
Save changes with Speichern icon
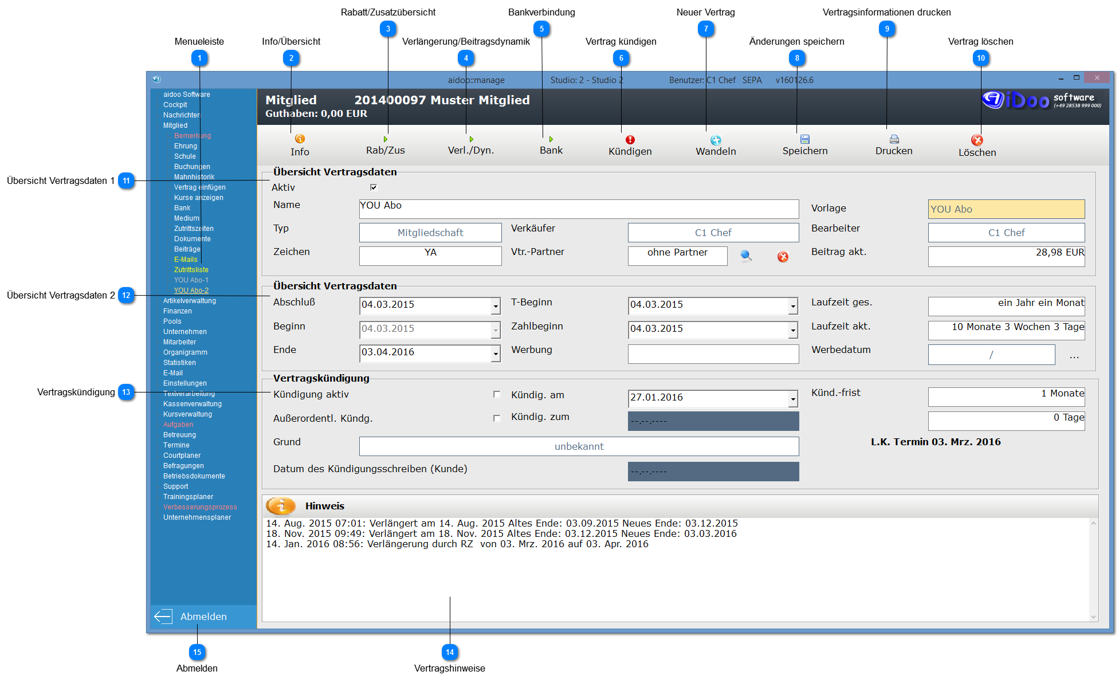[805, 139]
